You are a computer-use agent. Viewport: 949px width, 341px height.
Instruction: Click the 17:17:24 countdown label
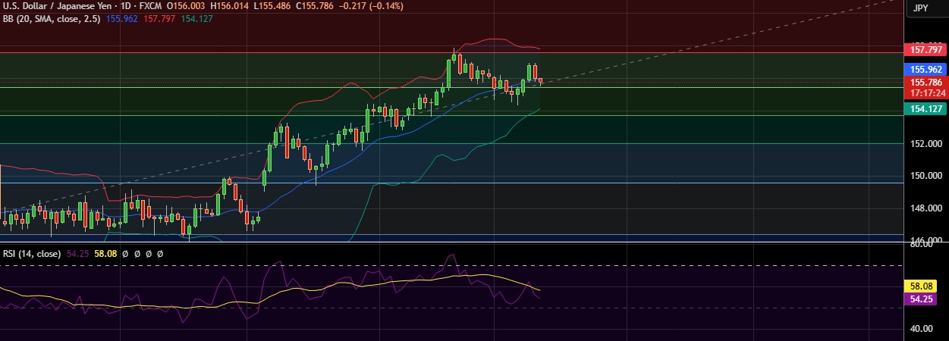925,92
